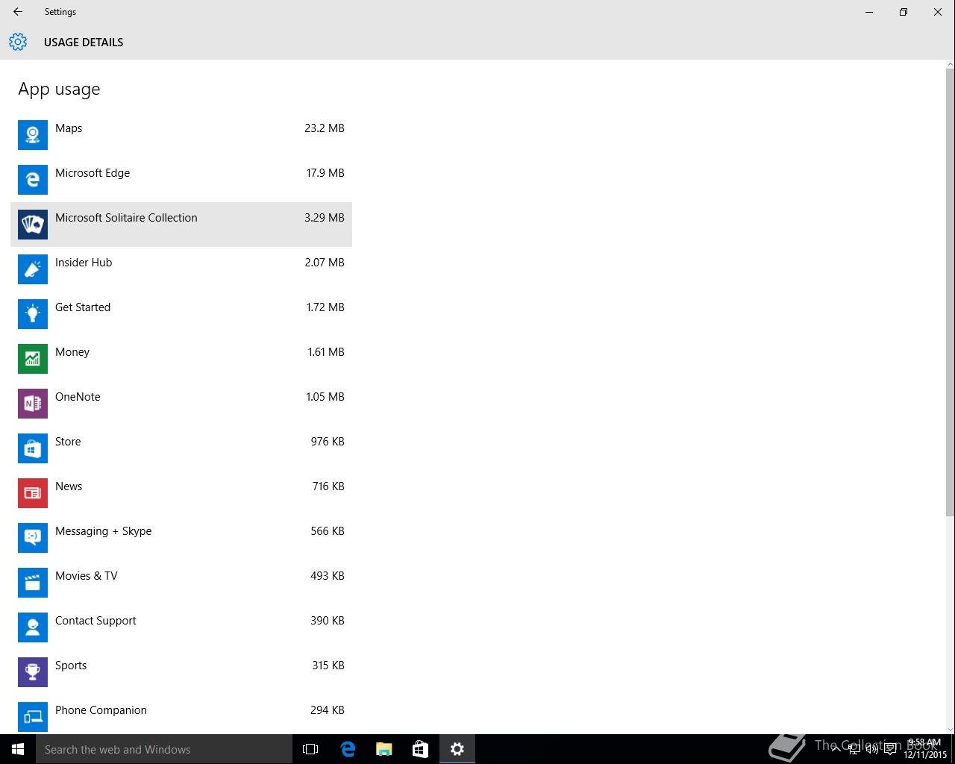955x764 pixels.
Task: Click the 566 KB usage value
Action: [328, 531]
